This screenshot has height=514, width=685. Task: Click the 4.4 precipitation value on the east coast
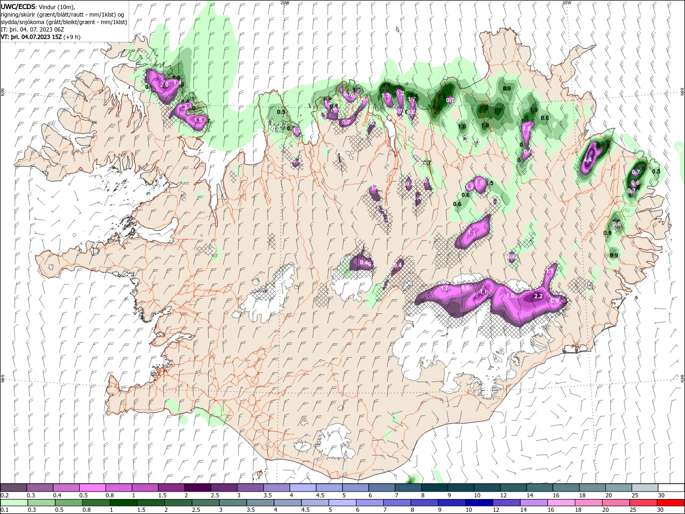pos(587,160)
